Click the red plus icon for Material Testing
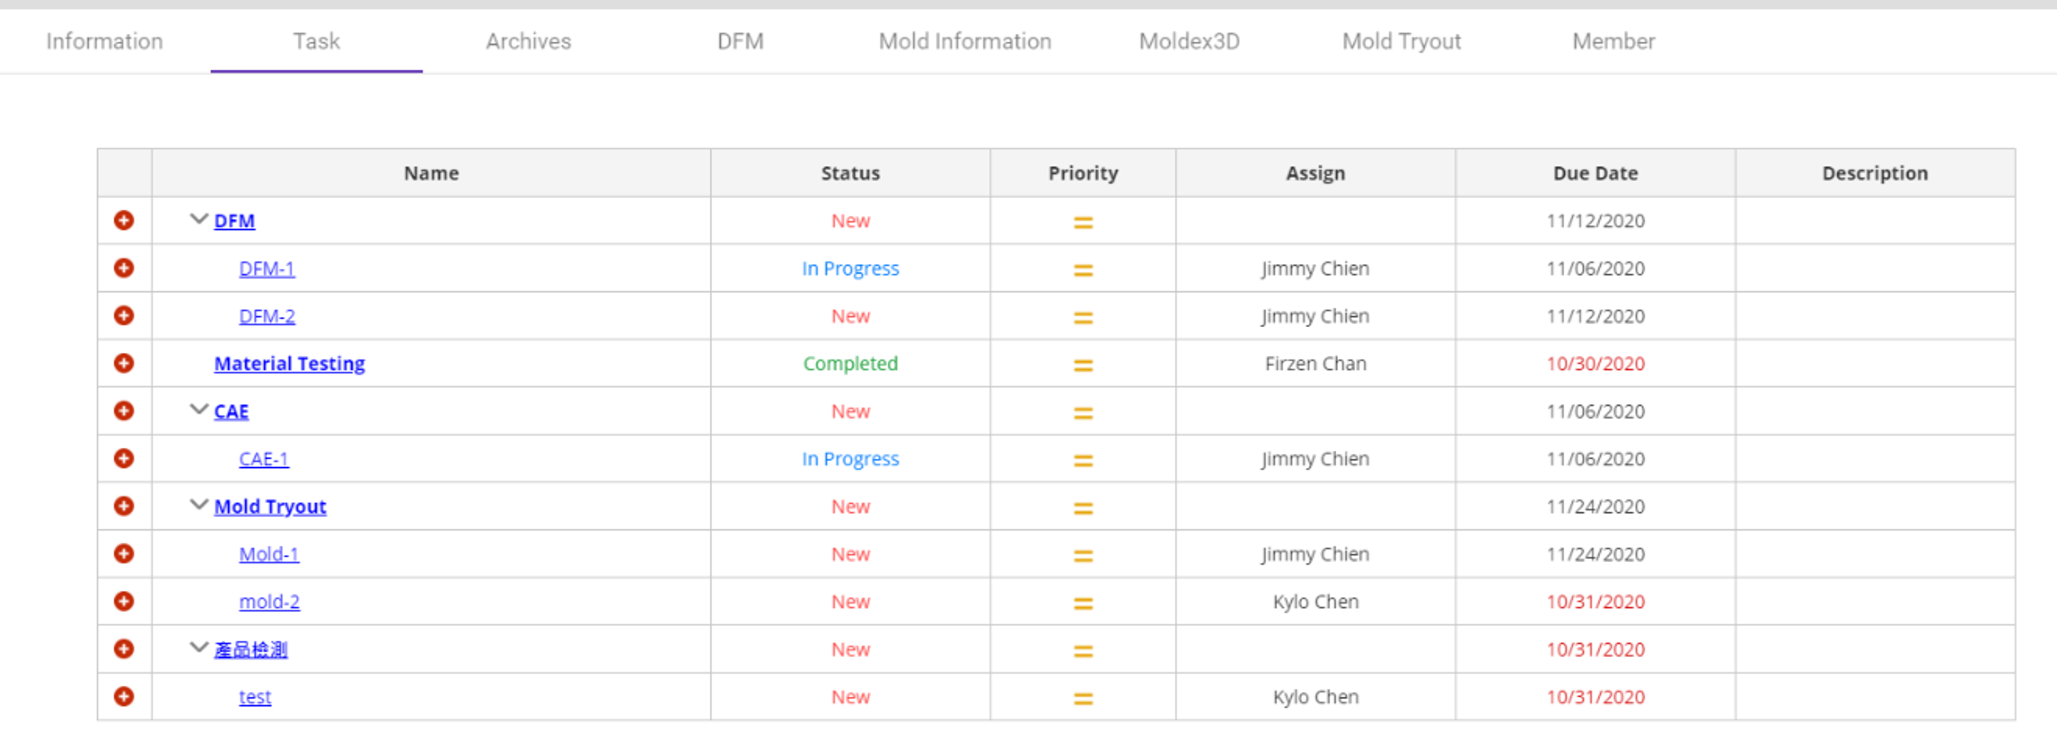 click(124, 363)
